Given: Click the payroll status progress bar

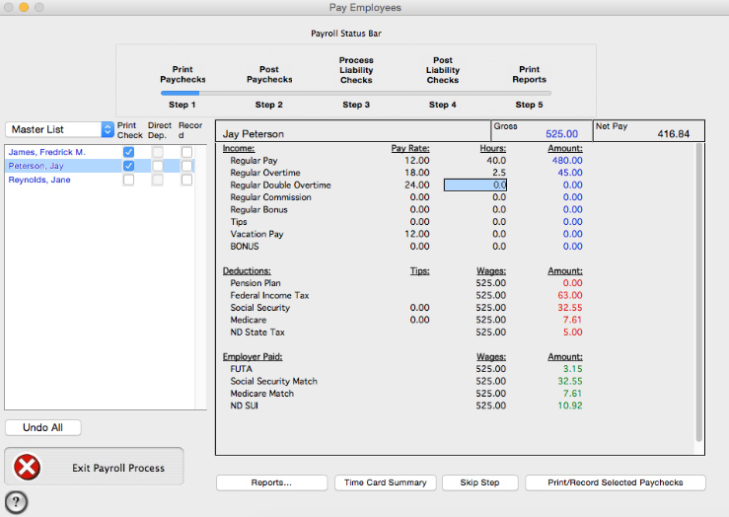Looking at the screenshot, I should [356, 93].
